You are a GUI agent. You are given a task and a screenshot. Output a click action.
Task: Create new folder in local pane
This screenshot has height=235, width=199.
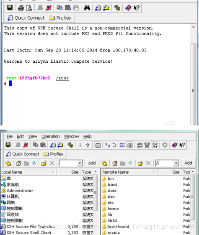(44, 163)
